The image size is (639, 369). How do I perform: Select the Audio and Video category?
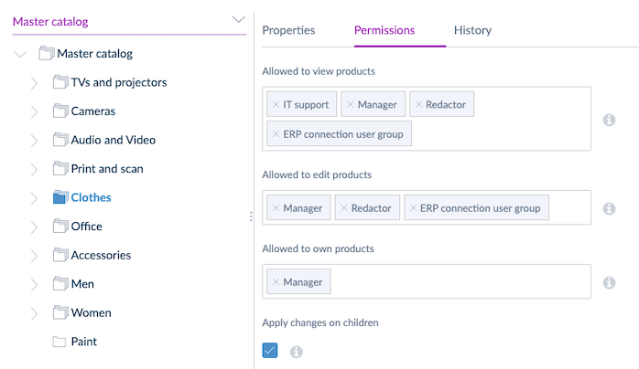(113, 140)
